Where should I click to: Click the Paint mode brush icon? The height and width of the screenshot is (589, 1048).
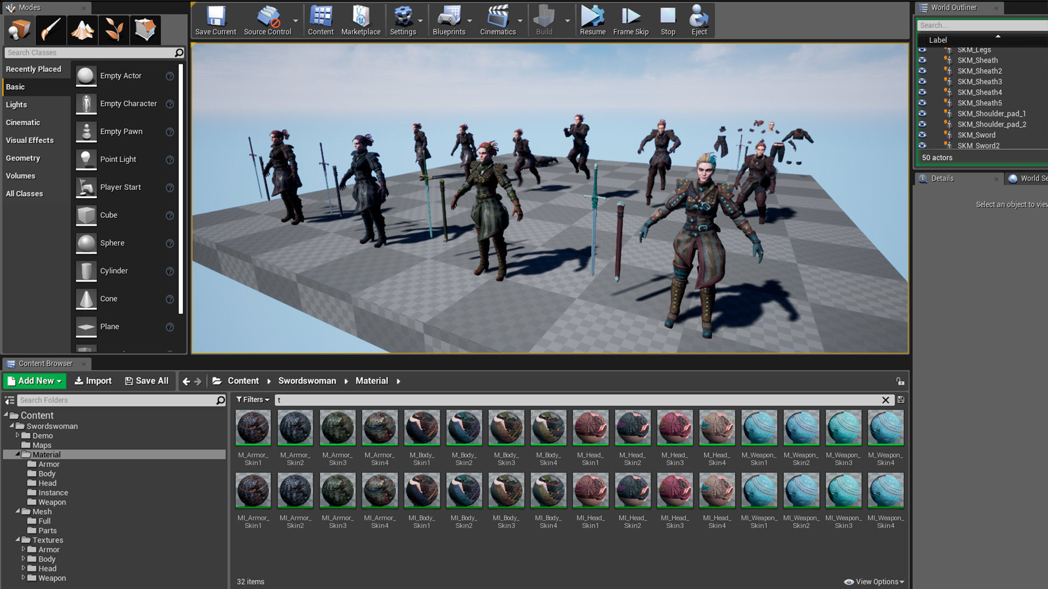pyautogui.click(x=51, y=30)
